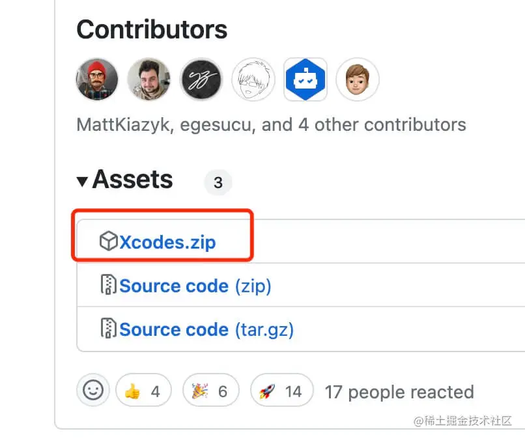
Task: Open the smiley add-reaction picker
Action: tap(93, 391)
